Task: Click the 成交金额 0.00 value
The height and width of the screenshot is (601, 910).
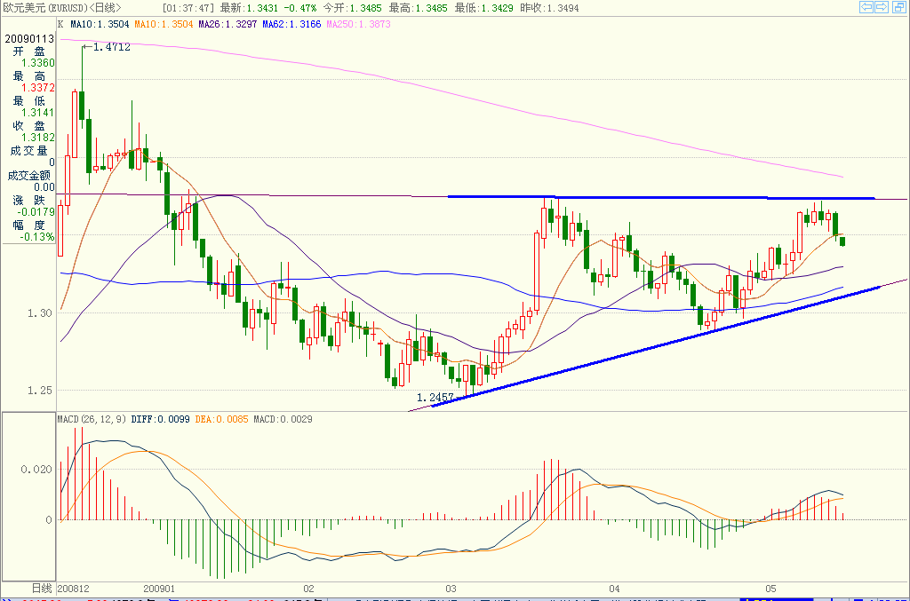Action: point(44,187)
